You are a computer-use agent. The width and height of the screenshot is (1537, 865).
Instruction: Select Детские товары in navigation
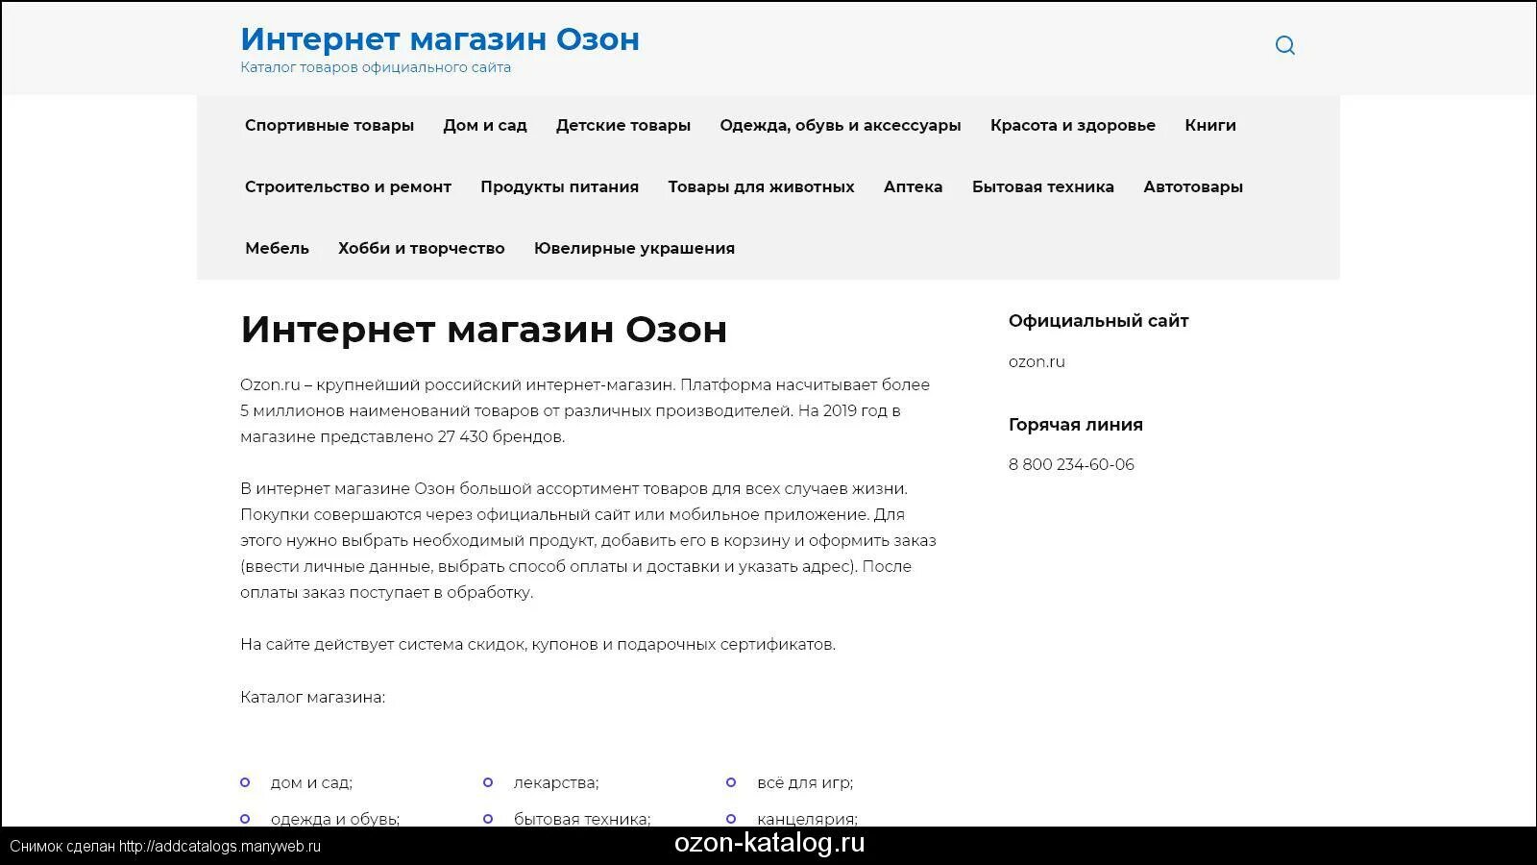(x=623, y=125)
